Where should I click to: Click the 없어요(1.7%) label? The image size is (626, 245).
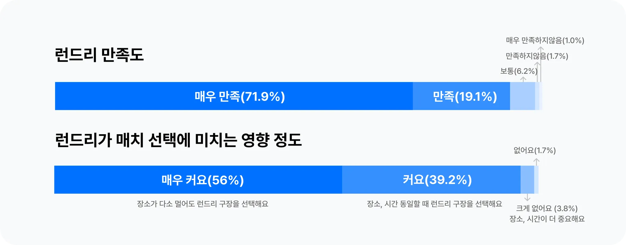point(535,150)
